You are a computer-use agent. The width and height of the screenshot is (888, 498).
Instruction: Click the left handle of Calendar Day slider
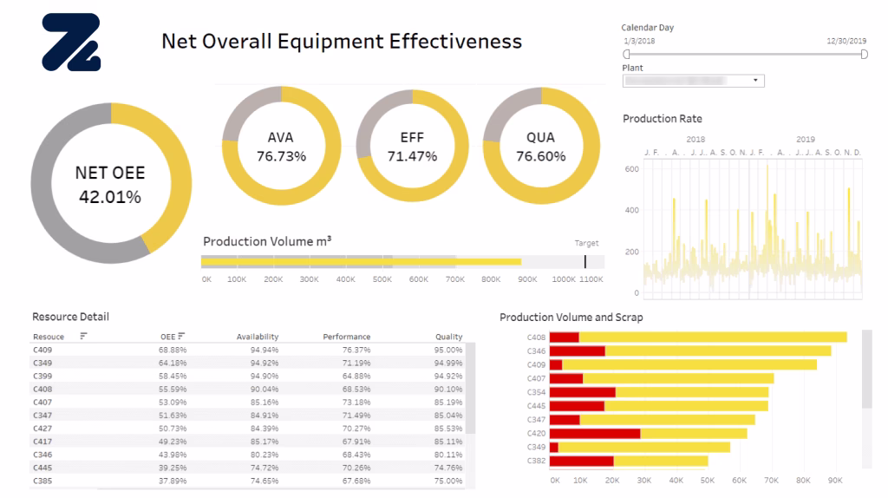point(627,54)
